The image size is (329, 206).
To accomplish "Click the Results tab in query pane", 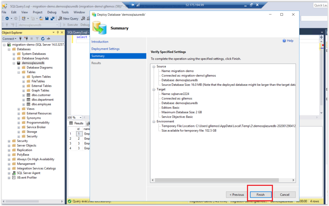I will pos(76,123).
